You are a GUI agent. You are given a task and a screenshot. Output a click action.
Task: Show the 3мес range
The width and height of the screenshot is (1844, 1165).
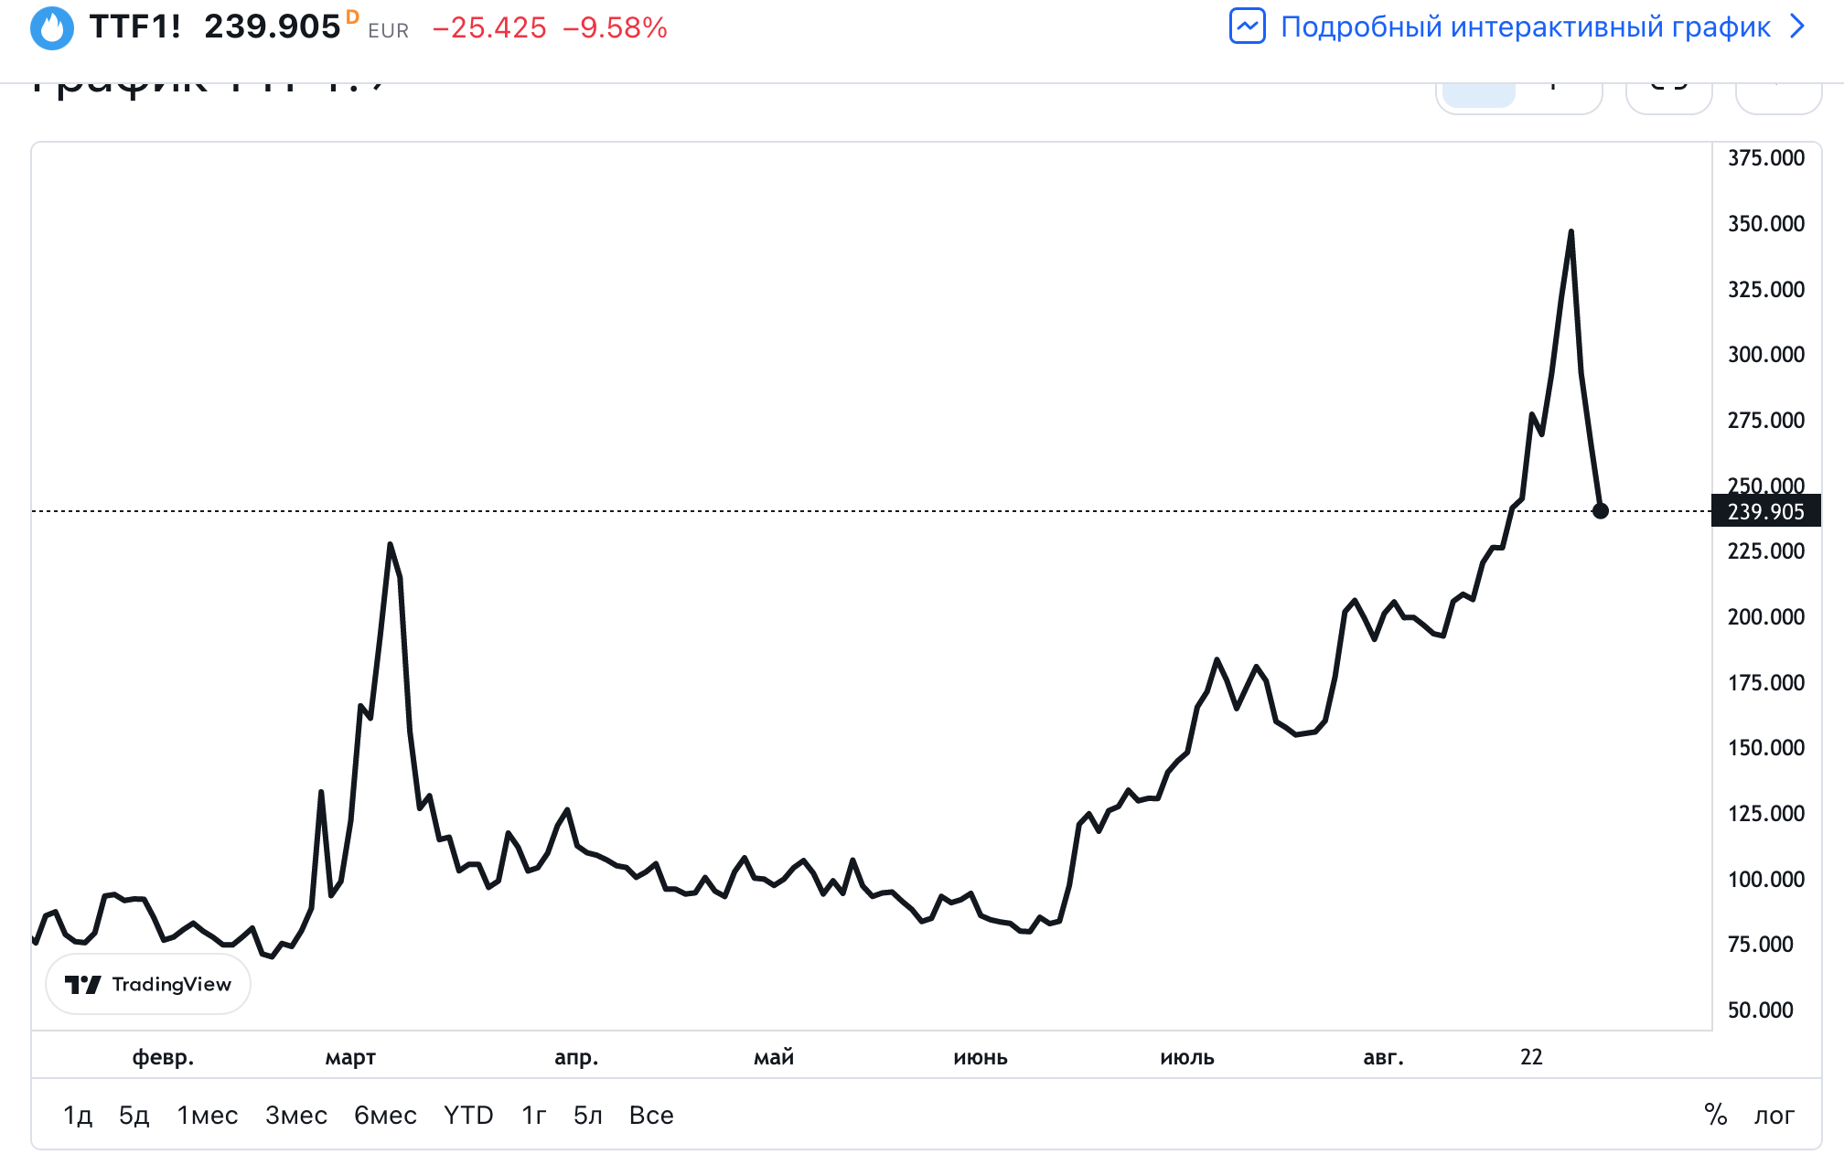pos(296,1115)
